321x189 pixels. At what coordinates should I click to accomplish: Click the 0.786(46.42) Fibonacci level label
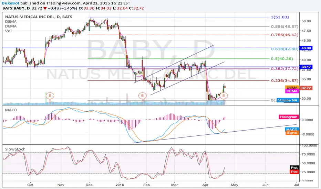(284, 35)
